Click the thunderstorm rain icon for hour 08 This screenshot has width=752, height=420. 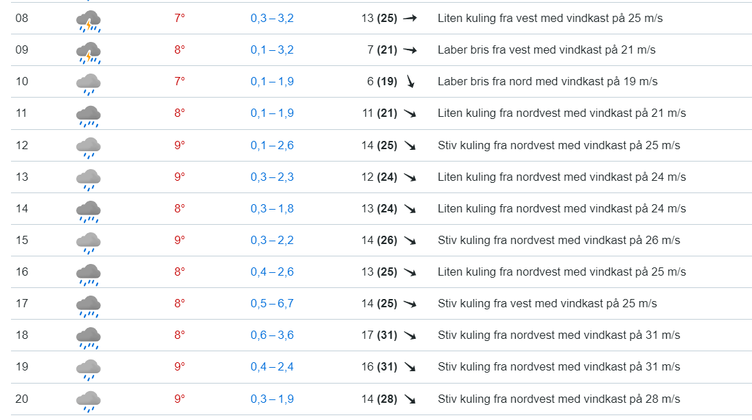tap(89, 21)
